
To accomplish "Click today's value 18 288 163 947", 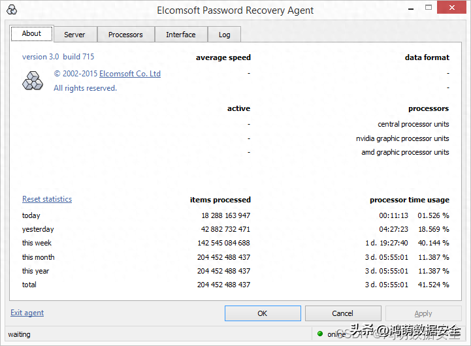I will point(226,215).
